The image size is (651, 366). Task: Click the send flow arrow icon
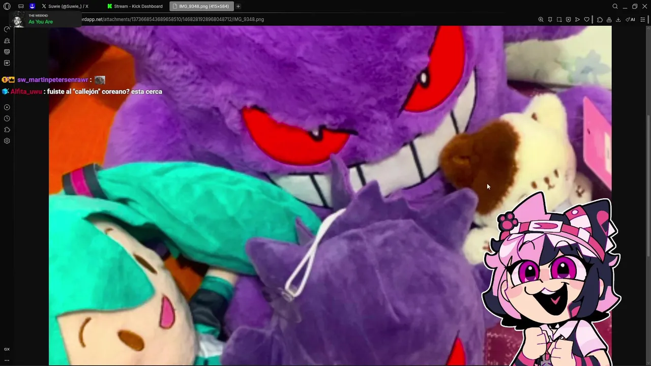pos(577,19)
